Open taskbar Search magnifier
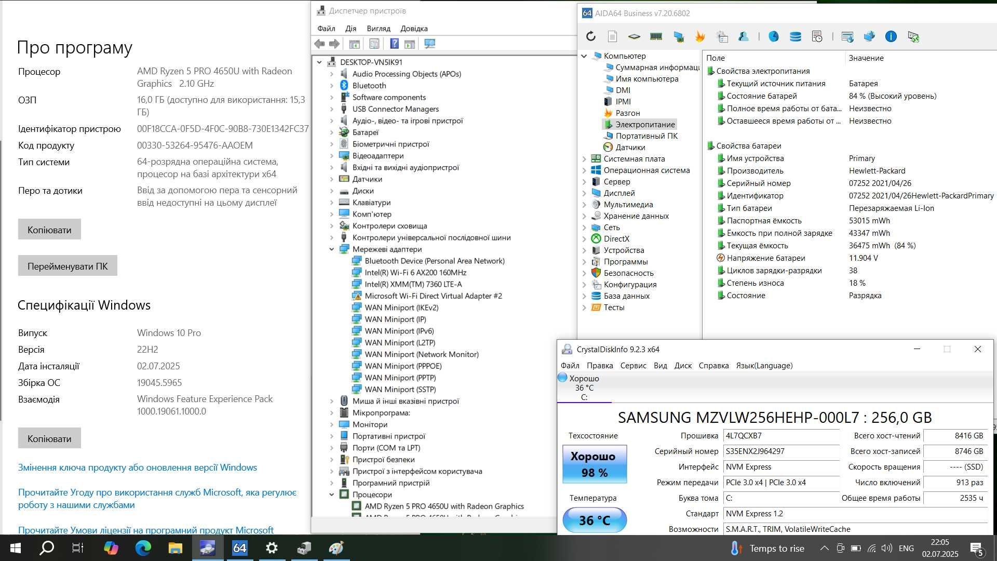This screenshot has height=561, width=997. 47,548
